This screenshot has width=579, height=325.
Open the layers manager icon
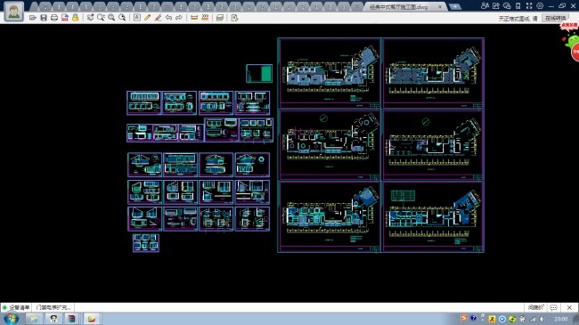tap(220, 18)
